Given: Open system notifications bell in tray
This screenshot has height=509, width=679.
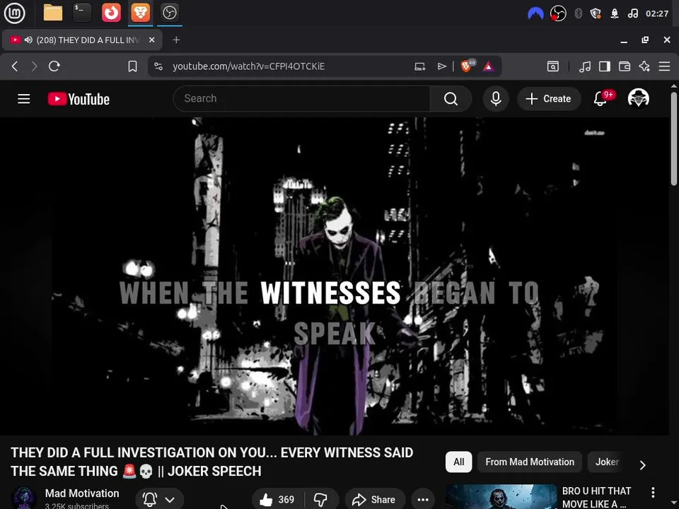Looking at the screenshot, I should (x=615, y=13).
